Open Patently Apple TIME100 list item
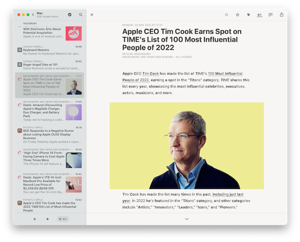 pyautogui.click(x=49, y=205)
